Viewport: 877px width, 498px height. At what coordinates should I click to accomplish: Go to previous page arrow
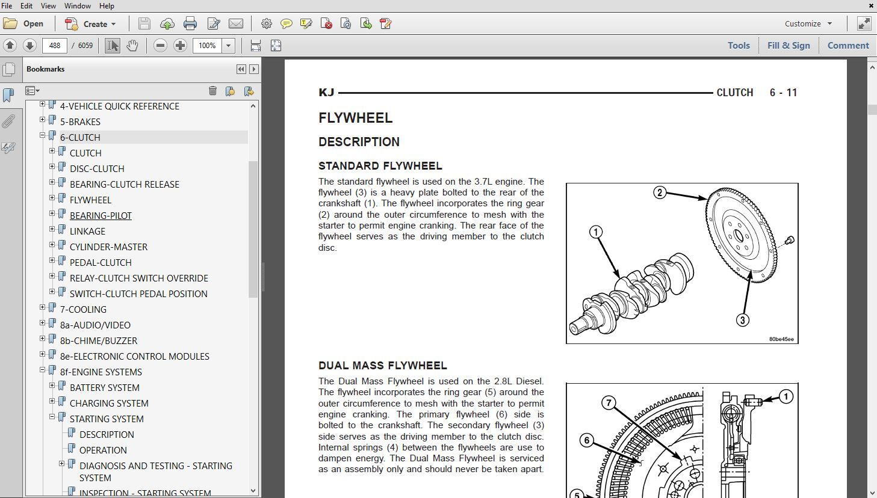pos(10,46)
